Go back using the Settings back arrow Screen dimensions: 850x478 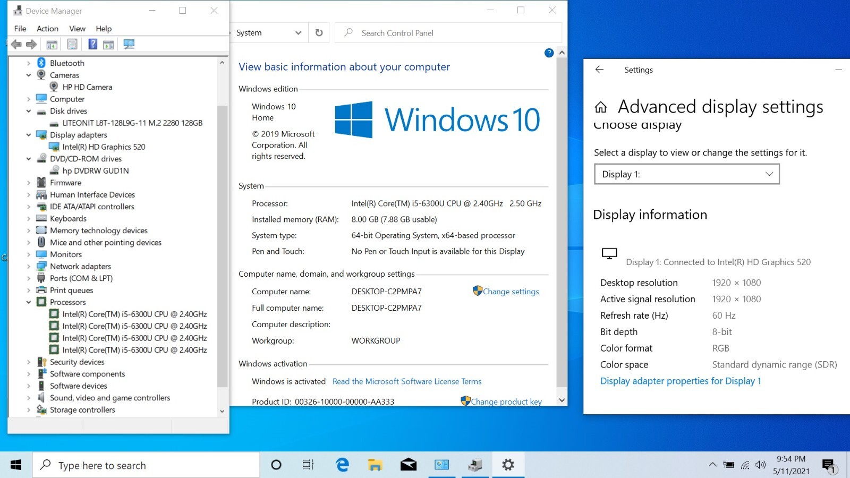click(x=599, y=70)
